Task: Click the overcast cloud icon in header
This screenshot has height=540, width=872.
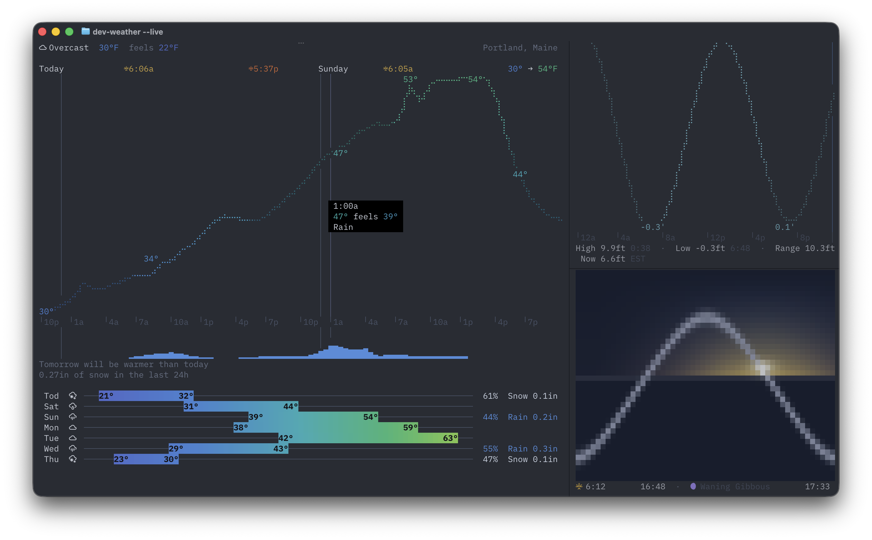Action: point(43,47)
